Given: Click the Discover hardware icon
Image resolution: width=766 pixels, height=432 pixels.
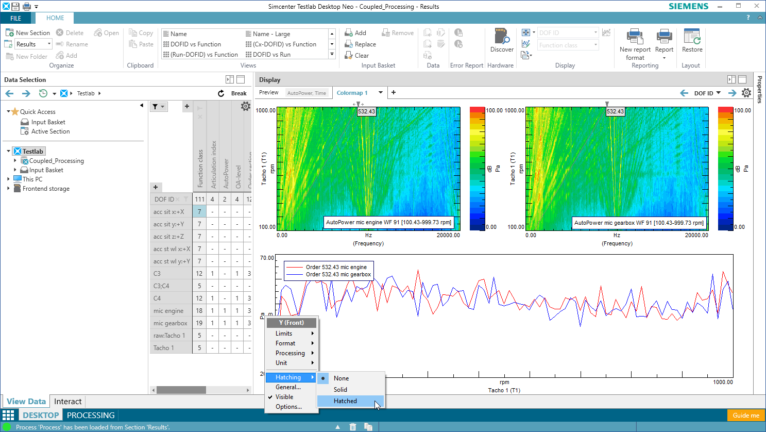Looking at the screenshot, I should (x=502, y=37).
